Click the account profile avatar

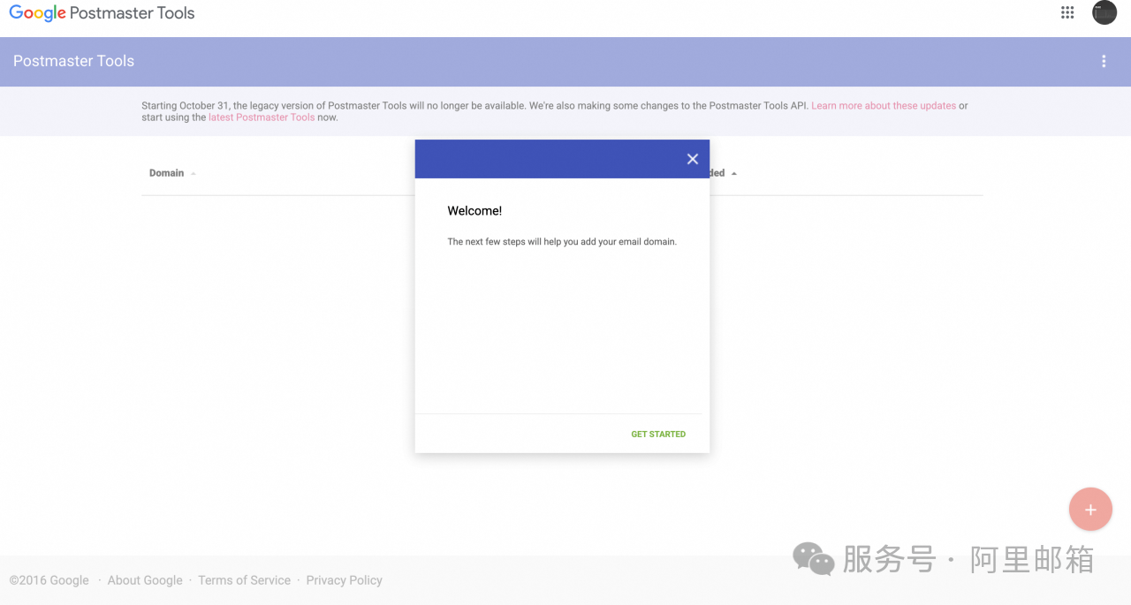tap(1104, 12)
